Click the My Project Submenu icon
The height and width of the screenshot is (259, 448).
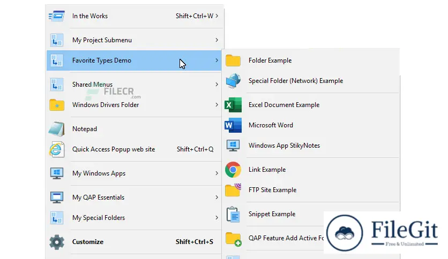(x=57, y=40)
